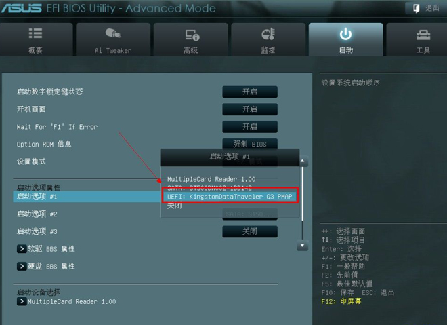Click the scrollbar down arrow
This screenshot has height=325, width=447.
[302, 246]
